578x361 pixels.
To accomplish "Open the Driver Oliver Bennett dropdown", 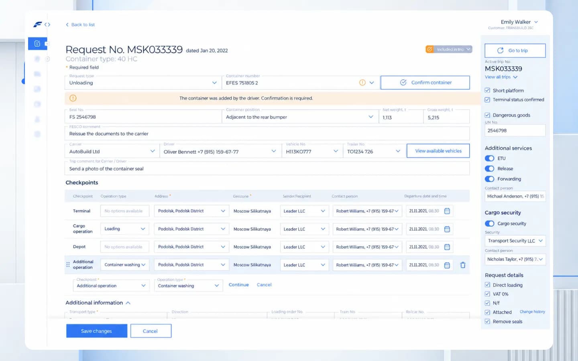I will 220,151.
